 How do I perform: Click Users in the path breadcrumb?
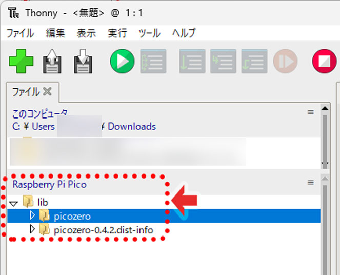43,126
